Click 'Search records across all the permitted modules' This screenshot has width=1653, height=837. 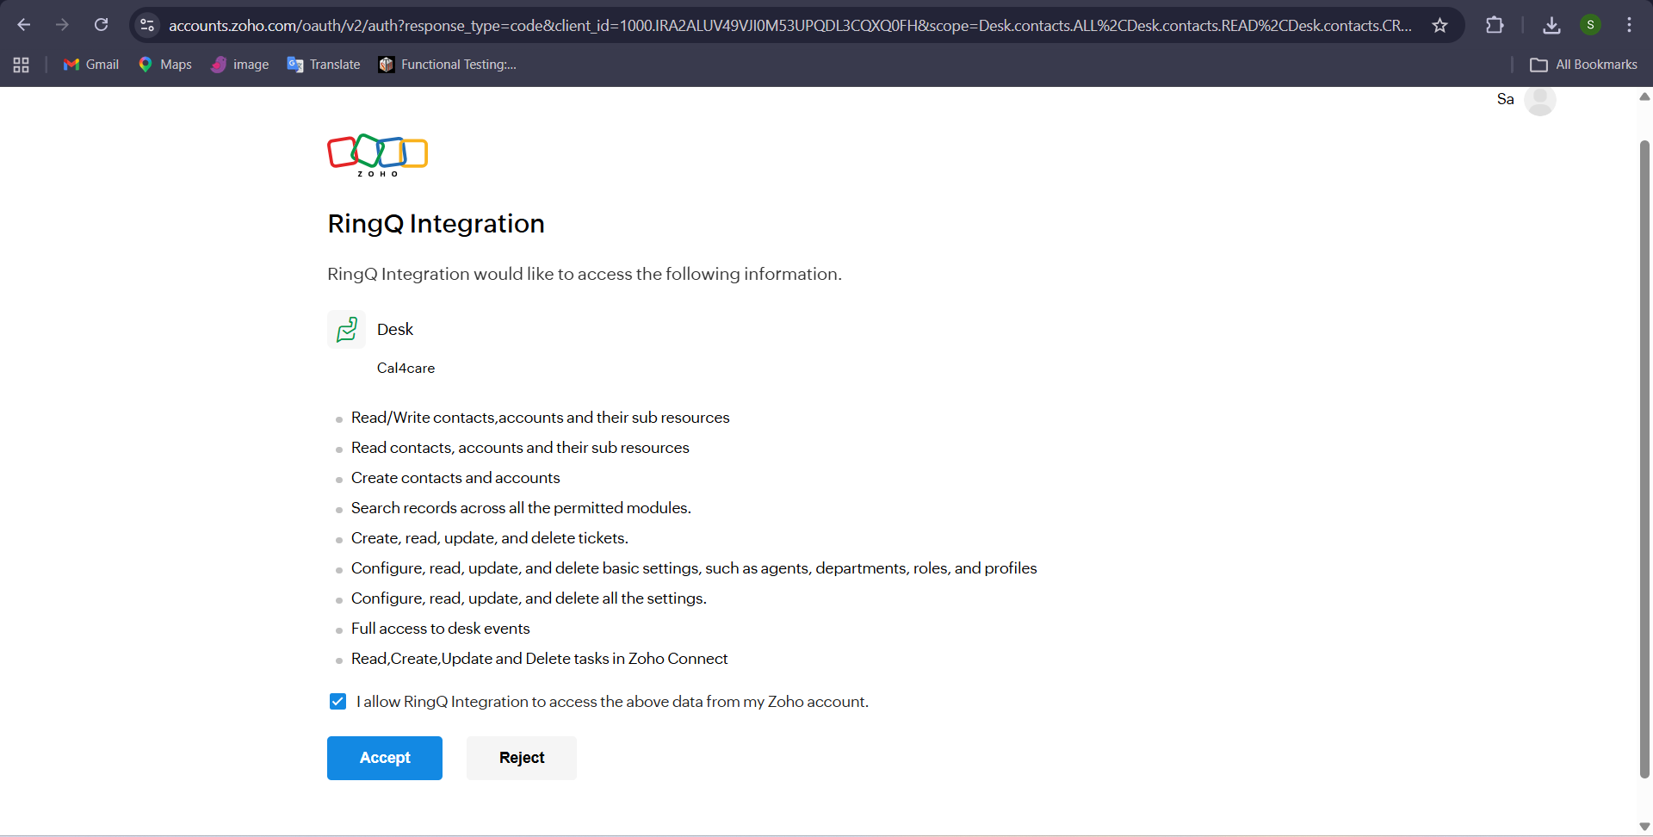[x=521, y=508]
